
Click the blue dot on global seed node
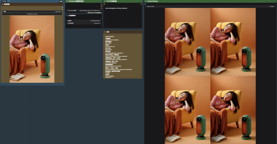pyautogui.click(x=101, y=18)
